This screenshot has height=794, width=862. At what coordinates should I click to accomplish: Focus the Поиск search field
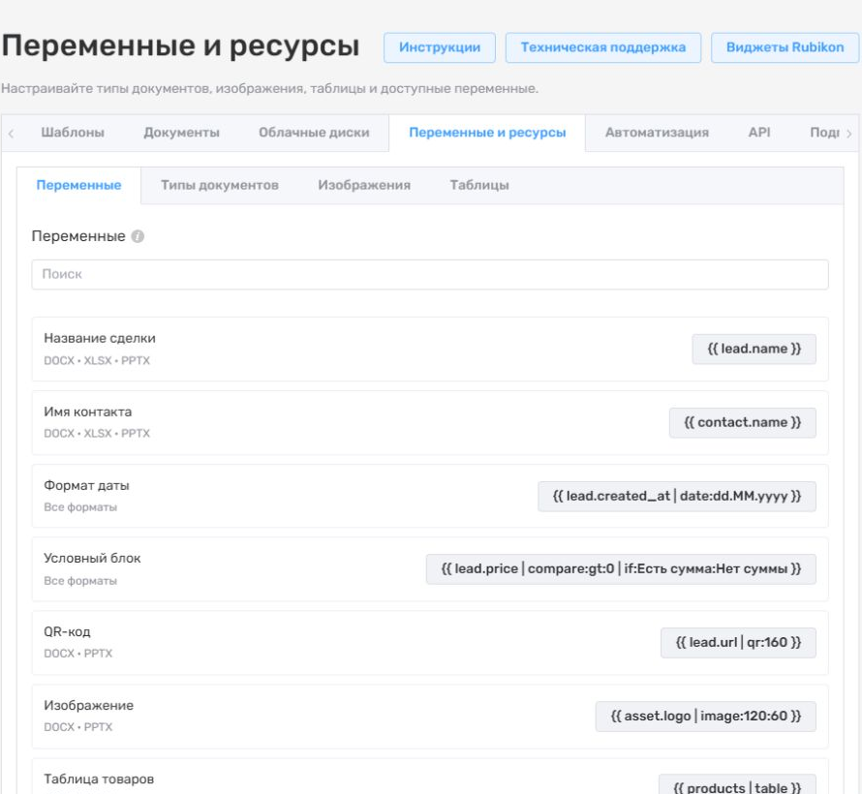430,274
